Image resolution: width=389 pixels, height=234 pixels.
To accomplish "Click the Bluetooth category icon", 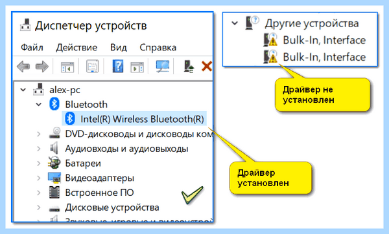I will pyautogui.click(x=54, y=104).
